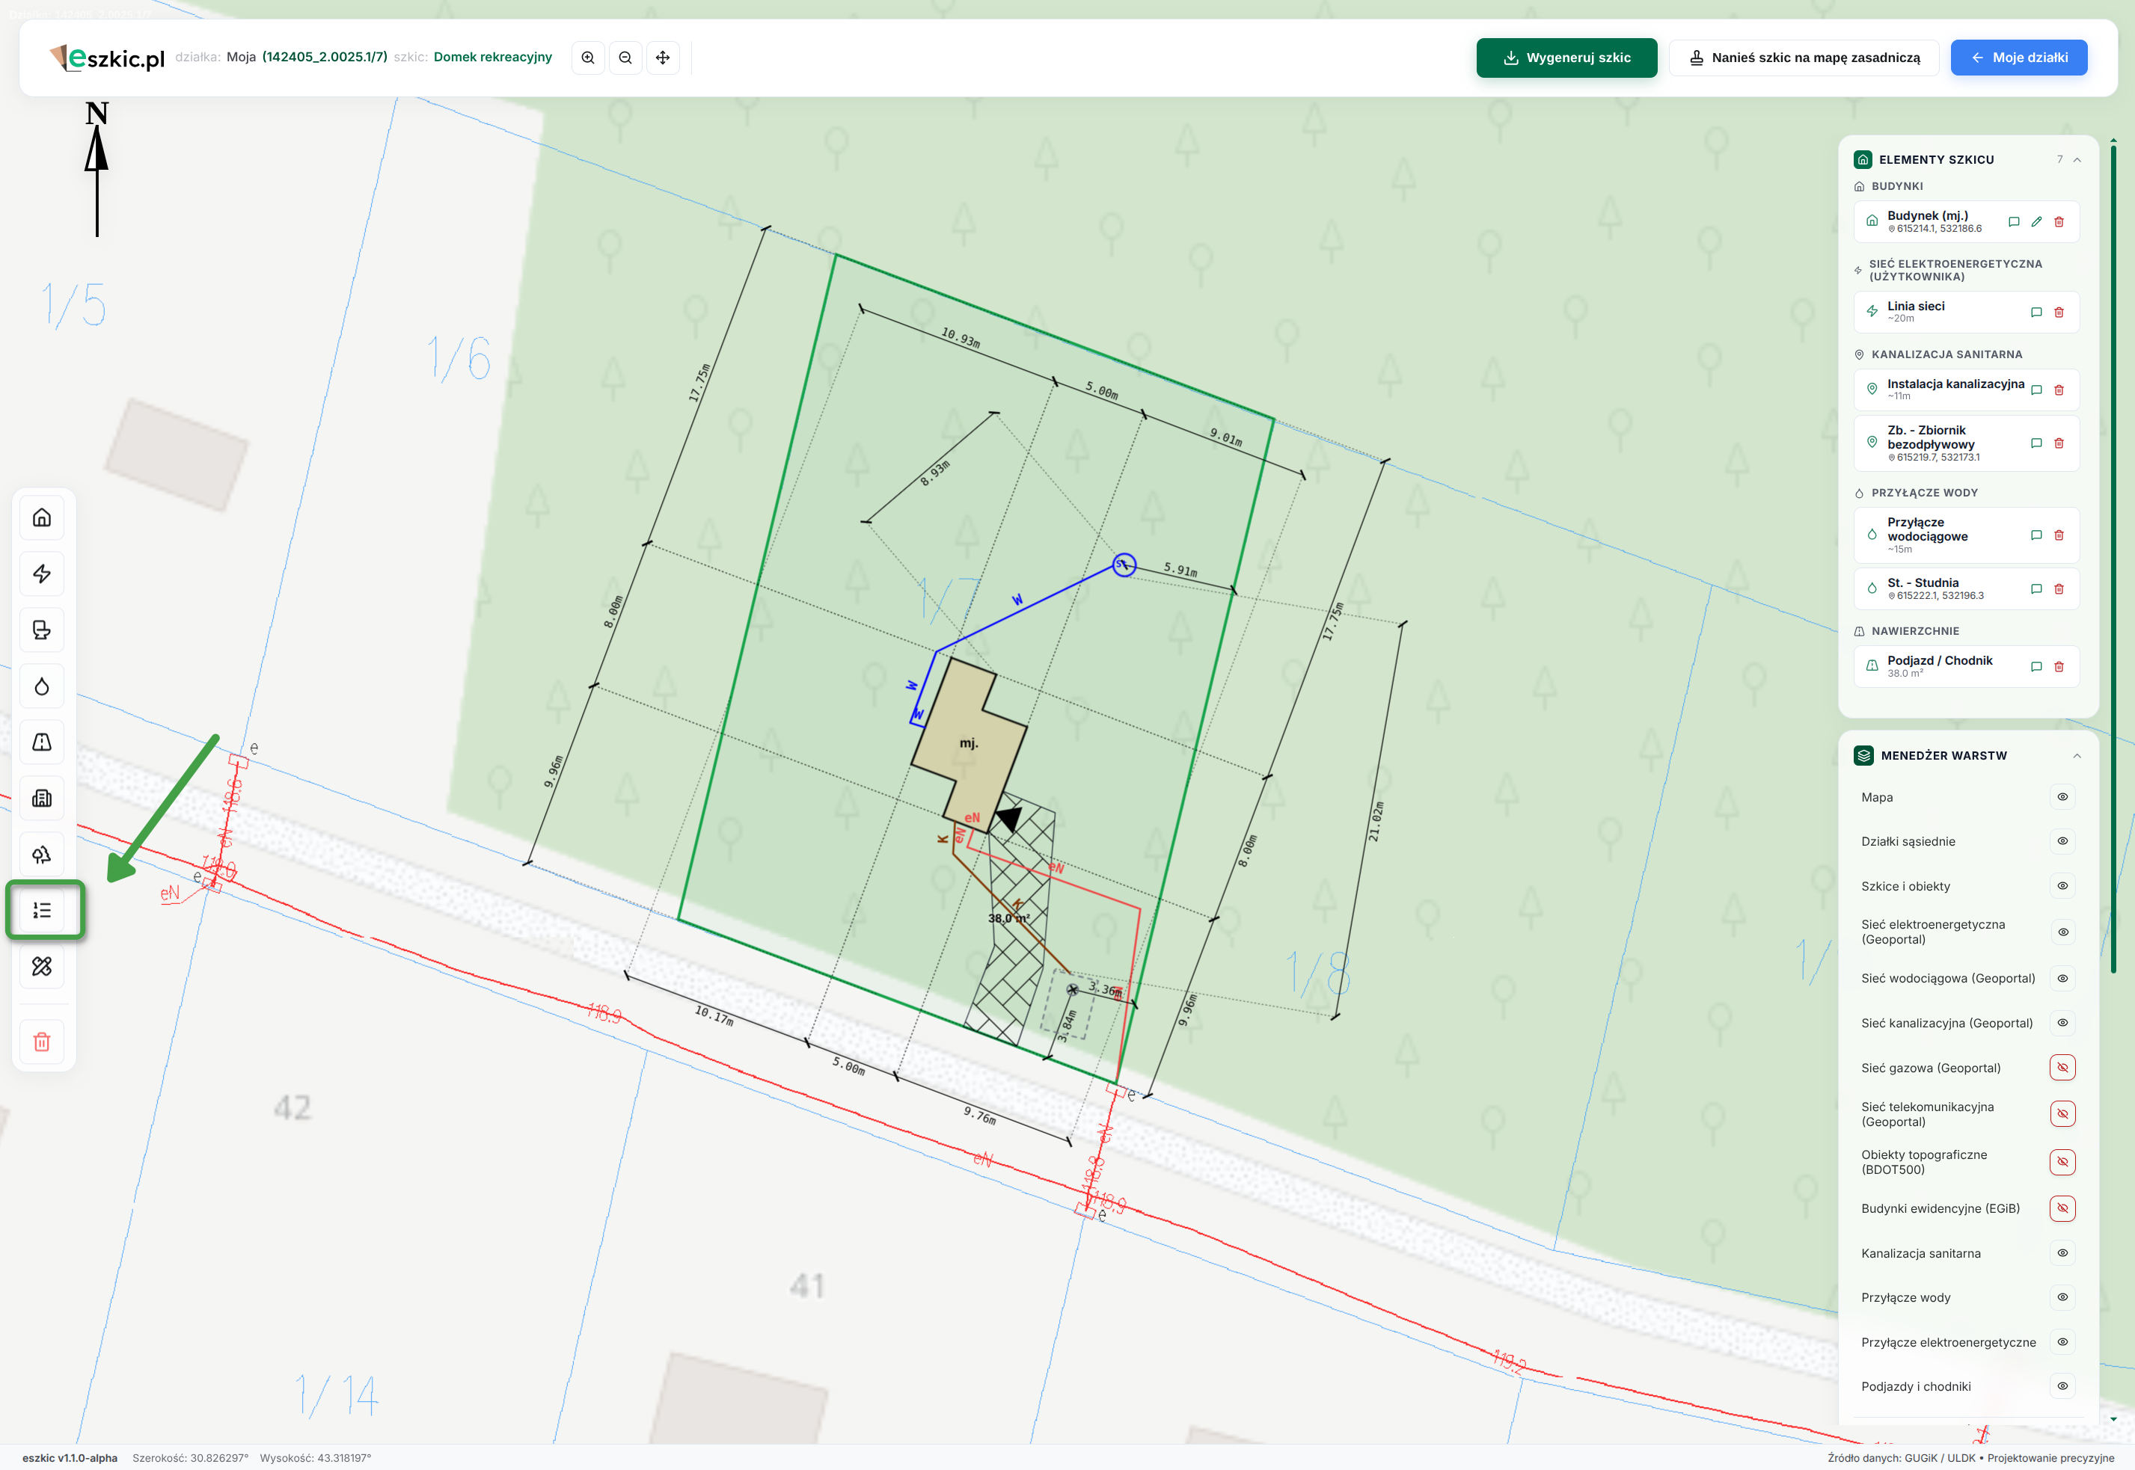Go back to Moje działki
Image resolution: width=2135 pixels, height=1470 pixels.
click(2019, 57)
